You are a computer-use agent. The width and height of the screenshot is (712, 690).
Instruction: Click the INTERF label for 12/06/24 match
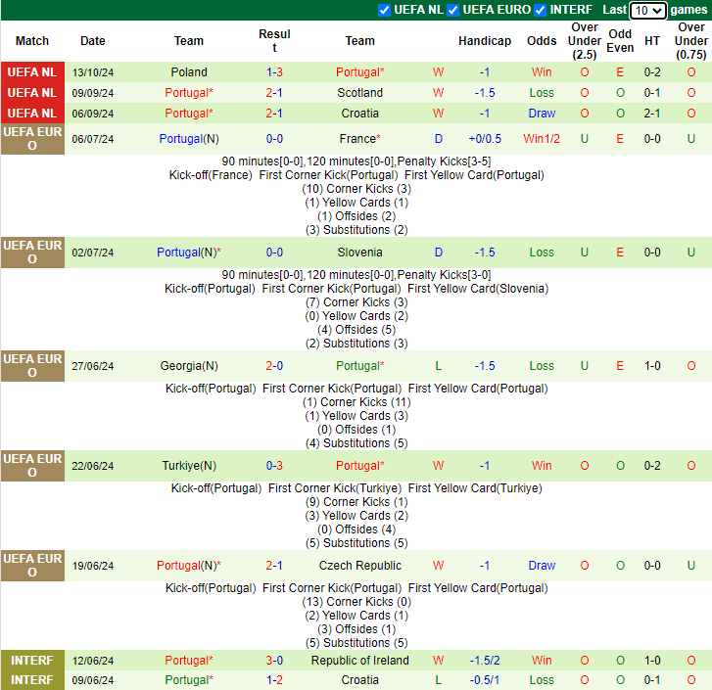(32, 661)
